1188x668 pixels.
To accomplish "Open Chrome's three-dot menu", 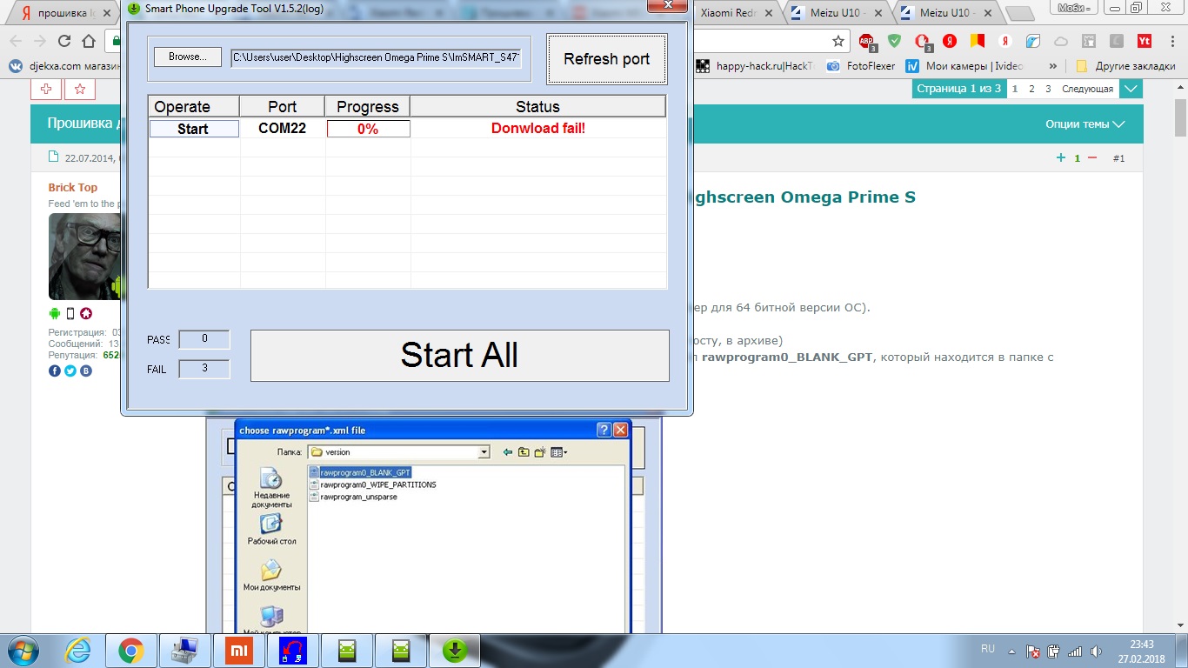I will coord(1171,41).
